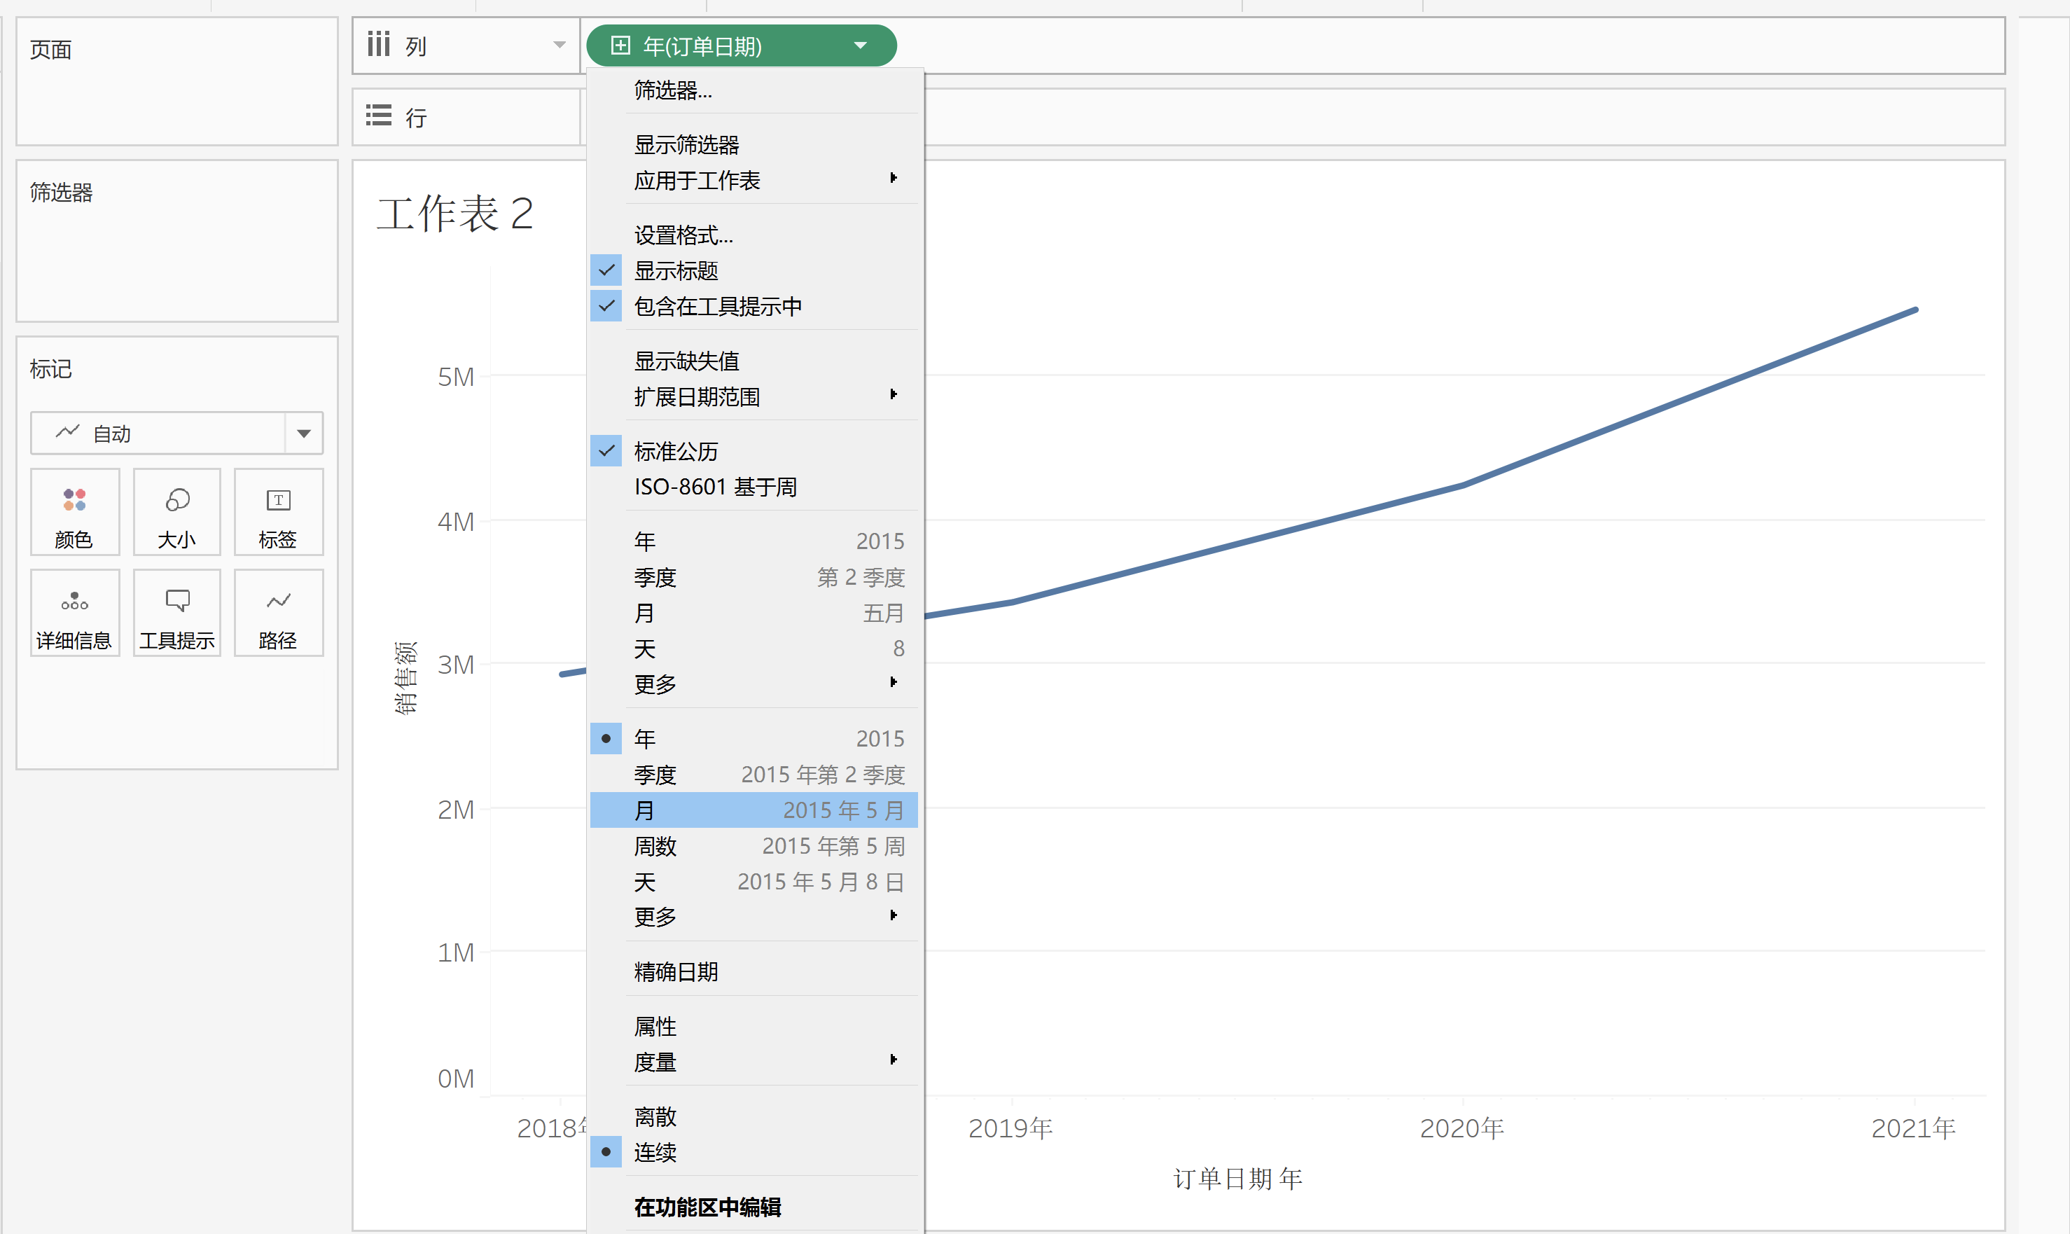Choose 筛选器... menu entry
The height and width of the screenshot is (1234, 2070).
(754, 90)
